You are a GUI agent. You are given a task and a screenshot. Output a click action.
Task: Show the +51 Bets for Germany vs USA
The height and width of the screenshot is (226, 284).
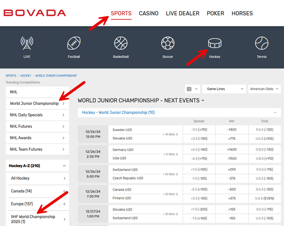coord(170,154)
